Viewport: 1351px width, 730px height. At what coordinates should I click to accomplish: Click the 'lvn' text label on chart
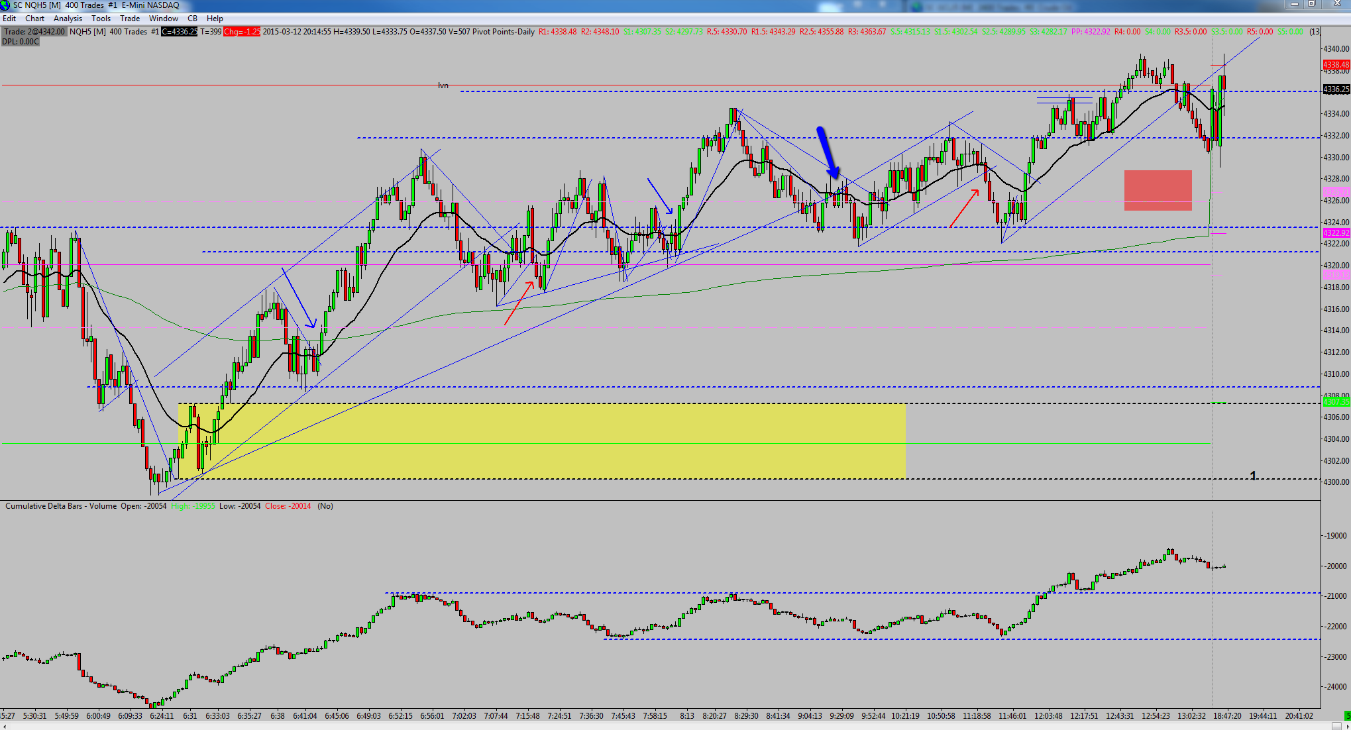click(x=443, y=85)
